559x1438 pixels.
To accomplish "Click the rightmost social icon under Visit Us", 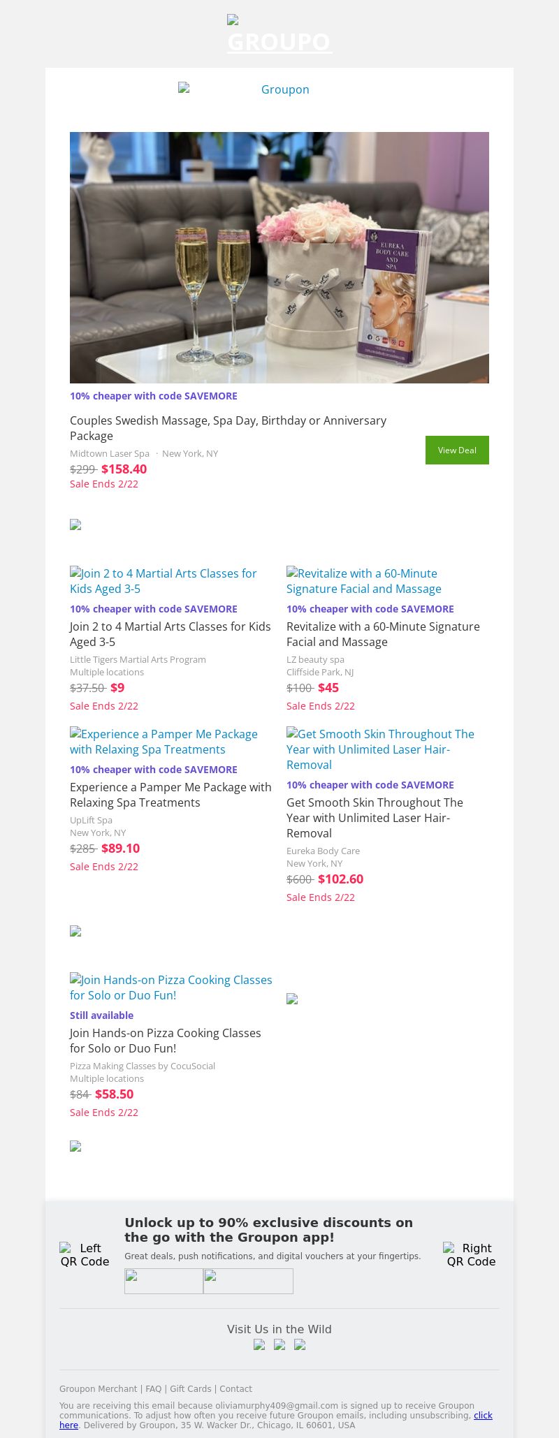I will (300, 1344).
